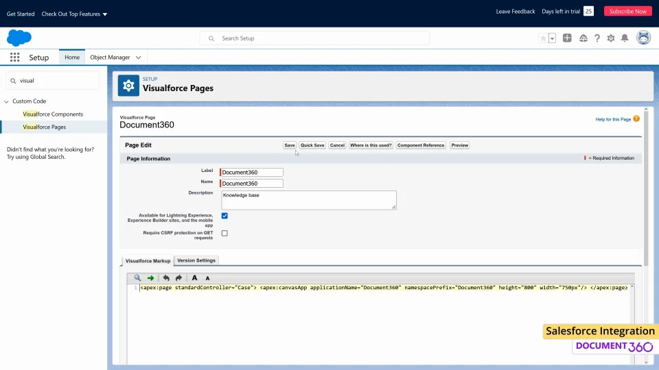Click the Quick Find search icon in sidebar
The width and height of the screenshot is (659, 370).
[x=13, y=81]
